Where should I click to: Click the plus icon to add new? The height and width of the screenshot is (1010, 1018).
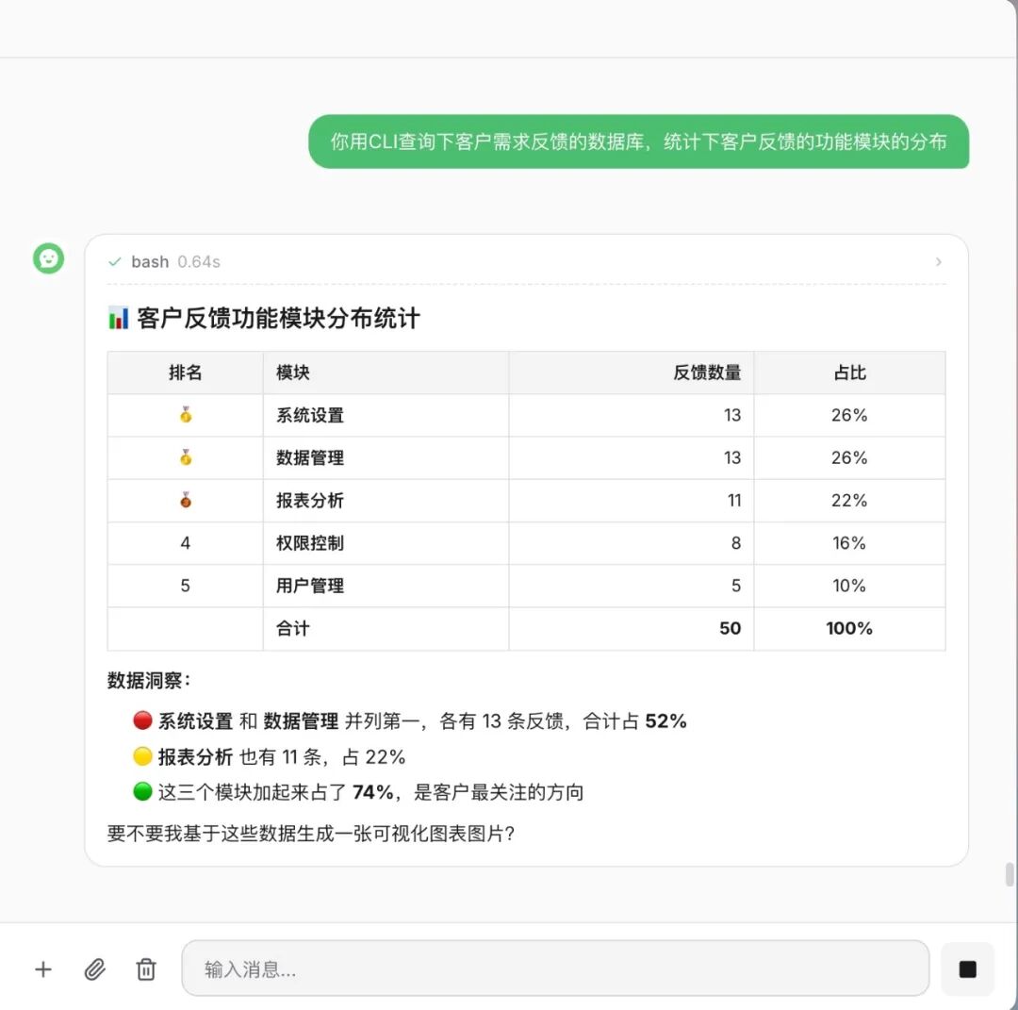point(42,969)
